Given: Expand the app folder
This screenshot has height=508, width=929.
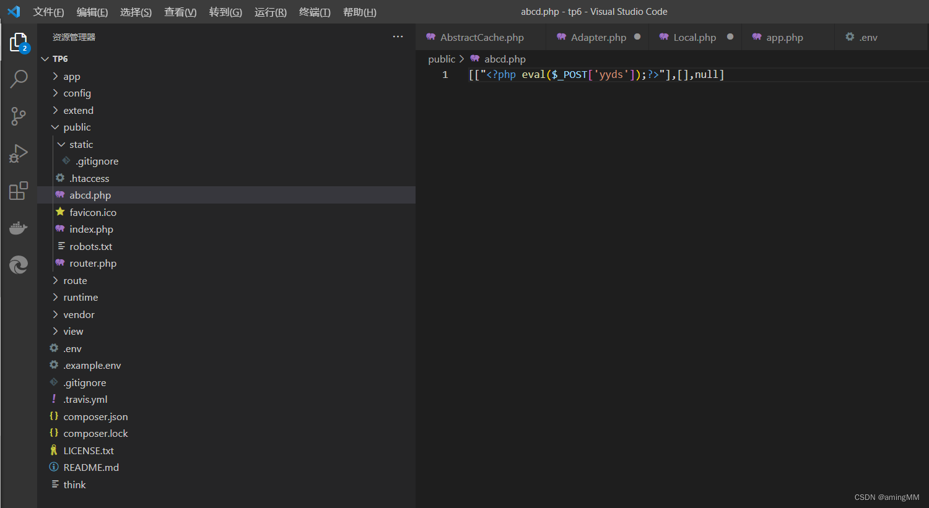Looking at the screenshot, I should click(x=55, y=76).
